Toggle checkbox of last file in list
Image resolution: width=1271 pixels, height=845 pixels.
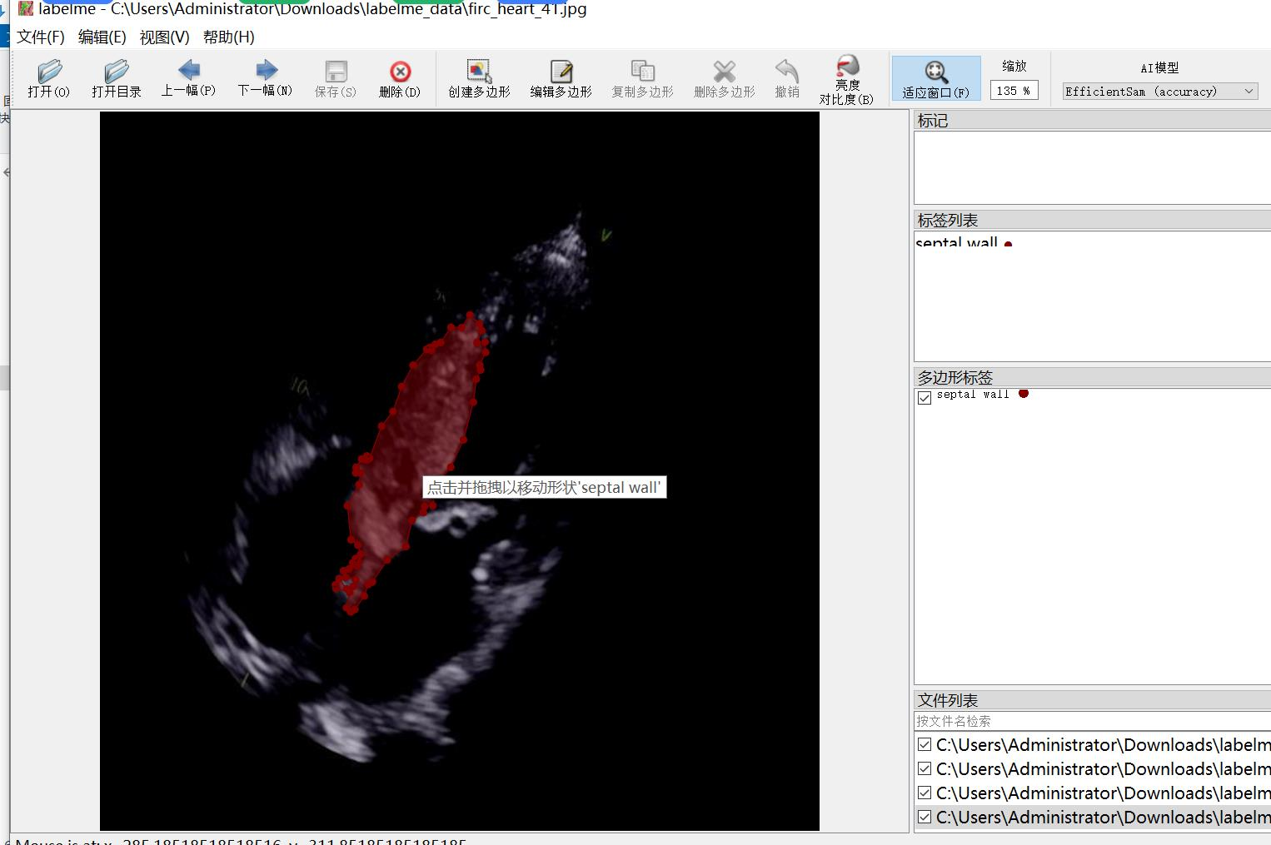(x=925, y=818)
